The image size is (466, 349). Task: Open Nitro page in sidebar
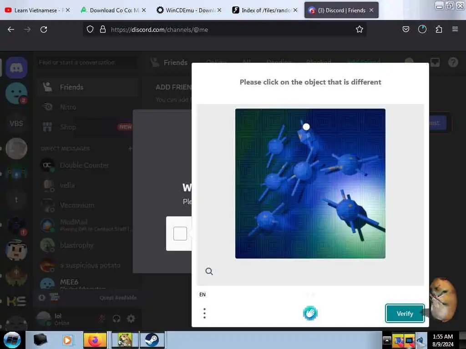point(88,107)
